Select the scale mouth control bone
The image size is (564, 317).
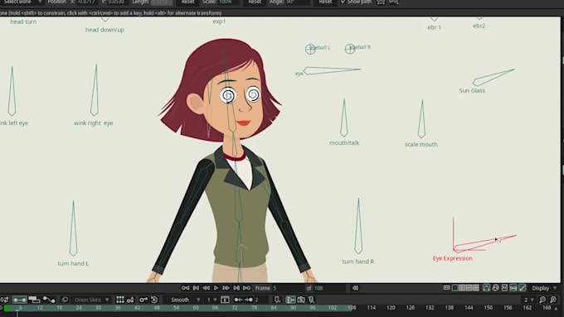(422, 119)
